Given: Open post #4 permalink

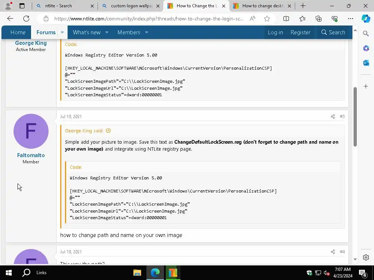Looking at the screenshot, I should [342, 252].
